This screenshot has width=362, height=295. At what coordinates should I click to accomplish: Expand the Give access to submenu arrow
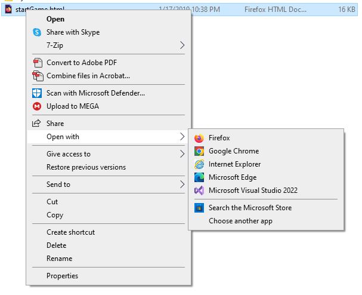pos(182,154)
